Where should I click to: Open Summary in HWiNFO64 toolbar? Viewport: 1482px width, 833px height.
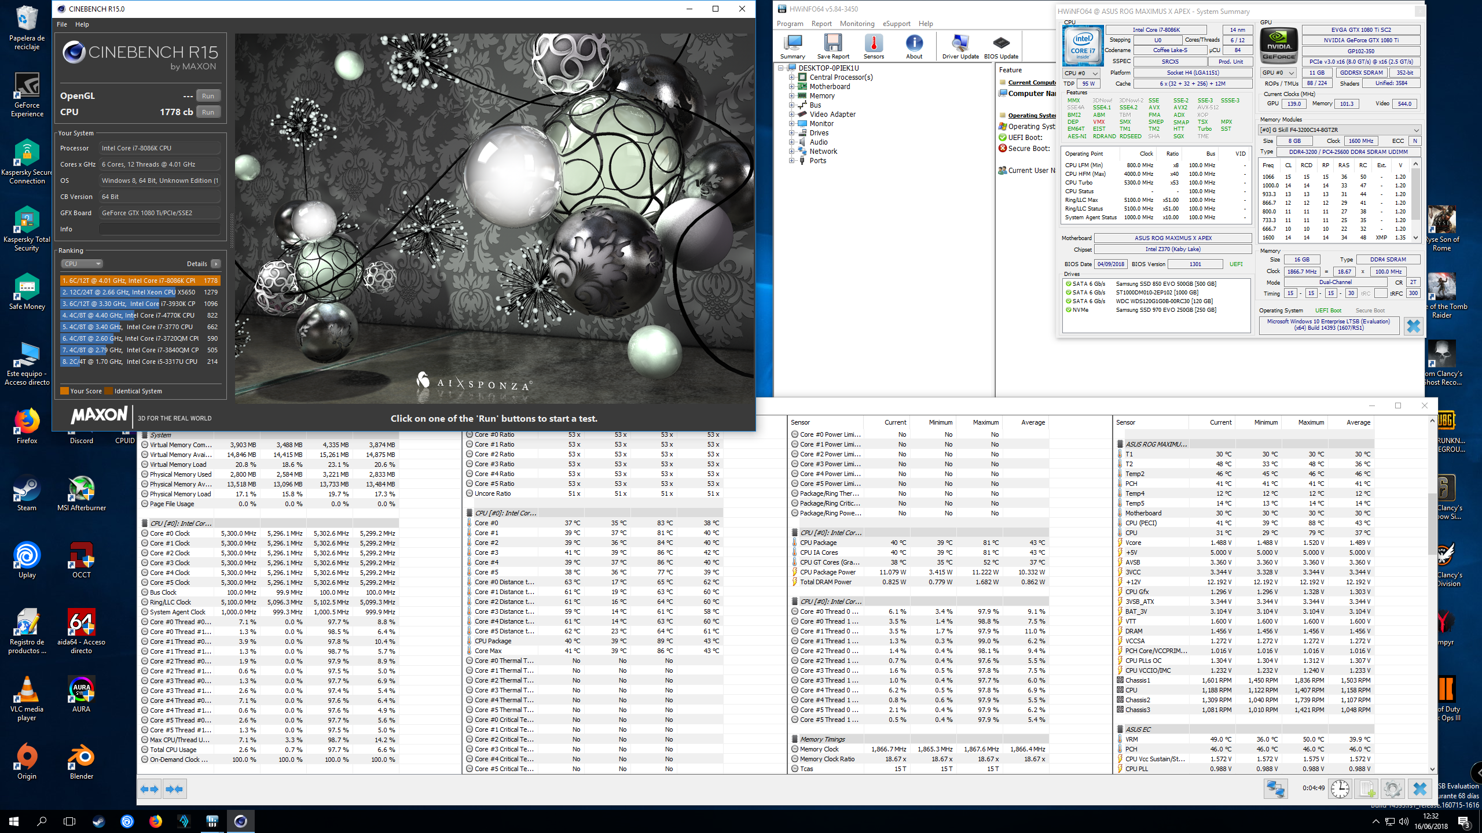tap(793, 46)
